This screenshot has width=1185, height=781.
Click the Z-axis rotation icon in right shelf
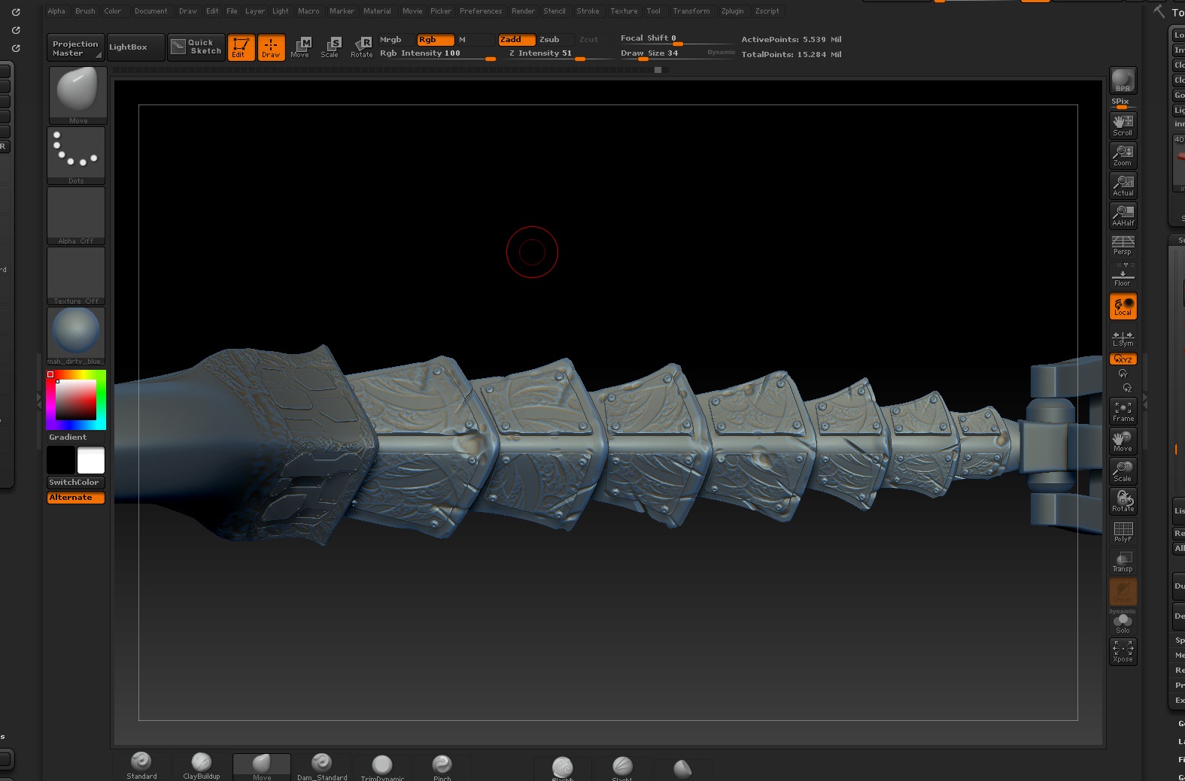point(1127,388)
